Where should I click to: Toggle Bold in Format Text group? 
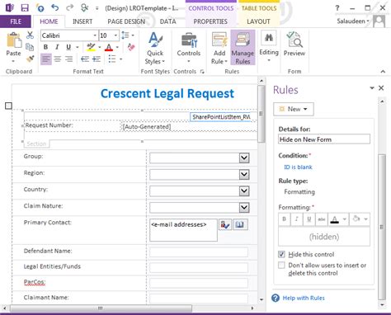pos(45,47)
